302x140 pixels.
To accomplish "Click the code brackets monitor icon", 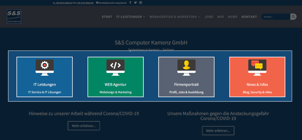I will [x=115, y=68].
